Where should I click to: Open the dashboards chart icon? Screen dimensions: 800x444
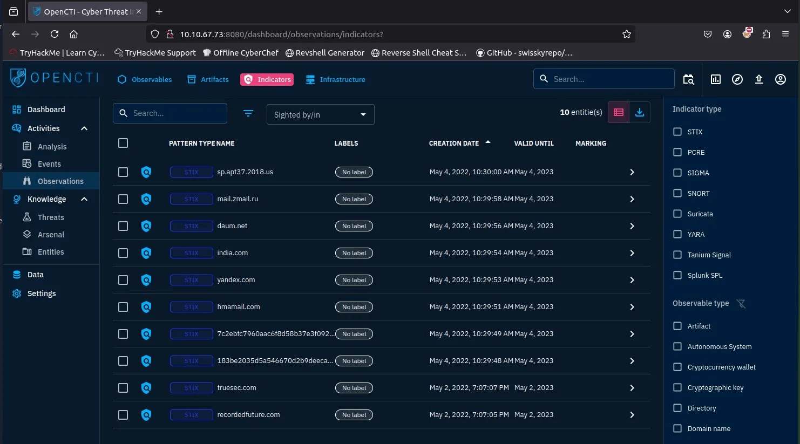coord(716,79)
